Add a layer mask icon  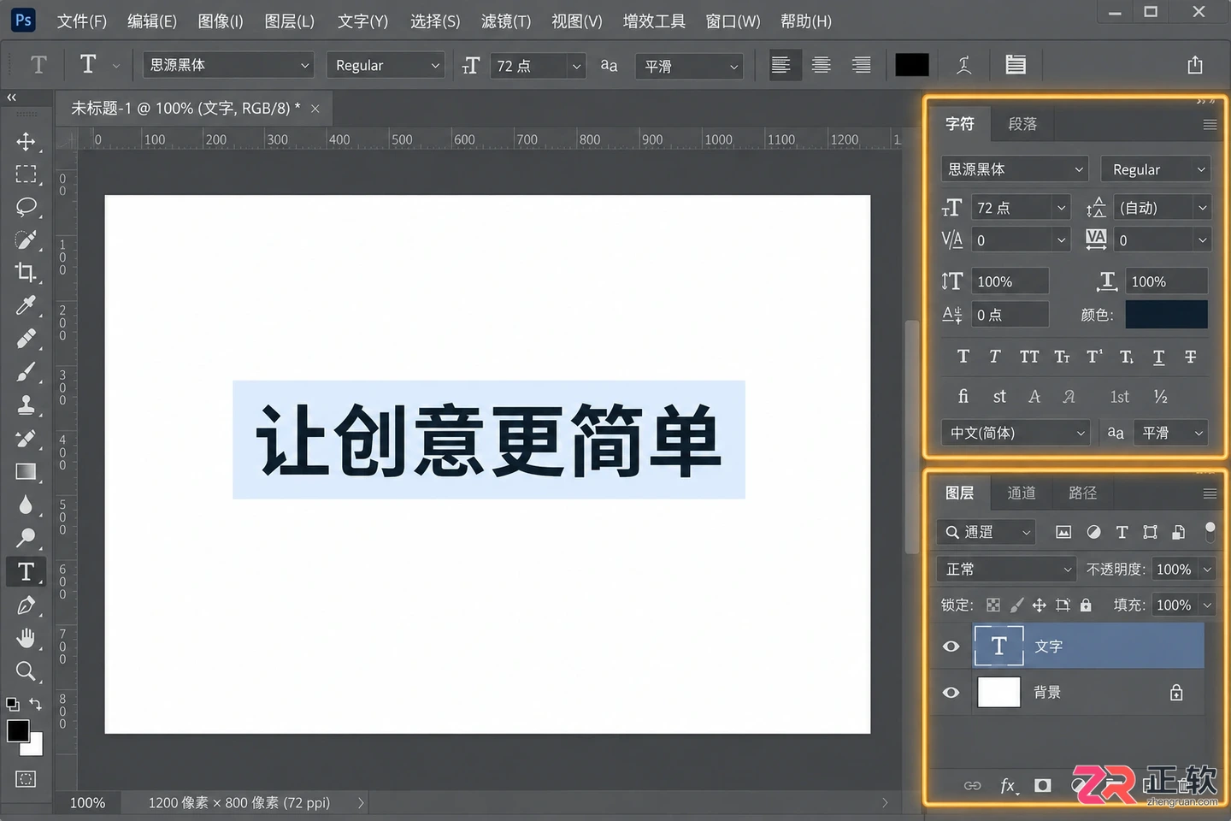point(1043,785)
